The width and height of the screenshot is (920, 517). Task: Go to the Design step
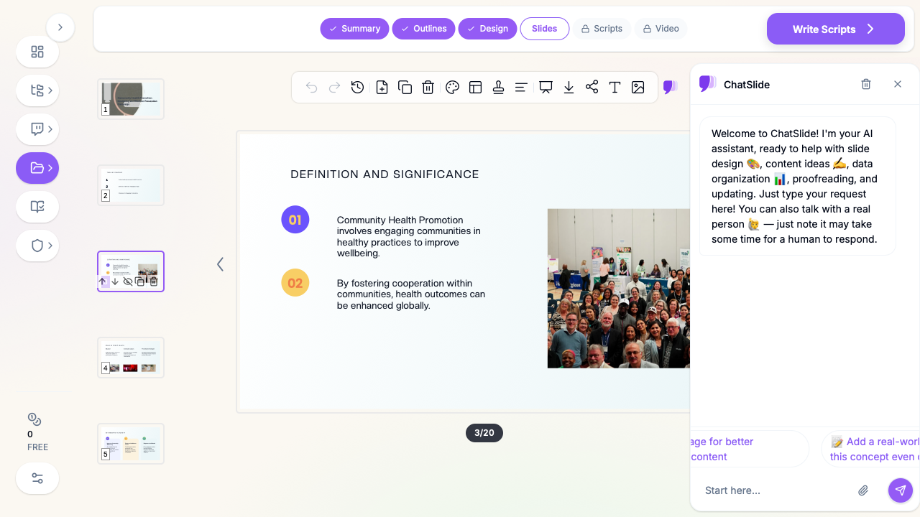(487, 29)
